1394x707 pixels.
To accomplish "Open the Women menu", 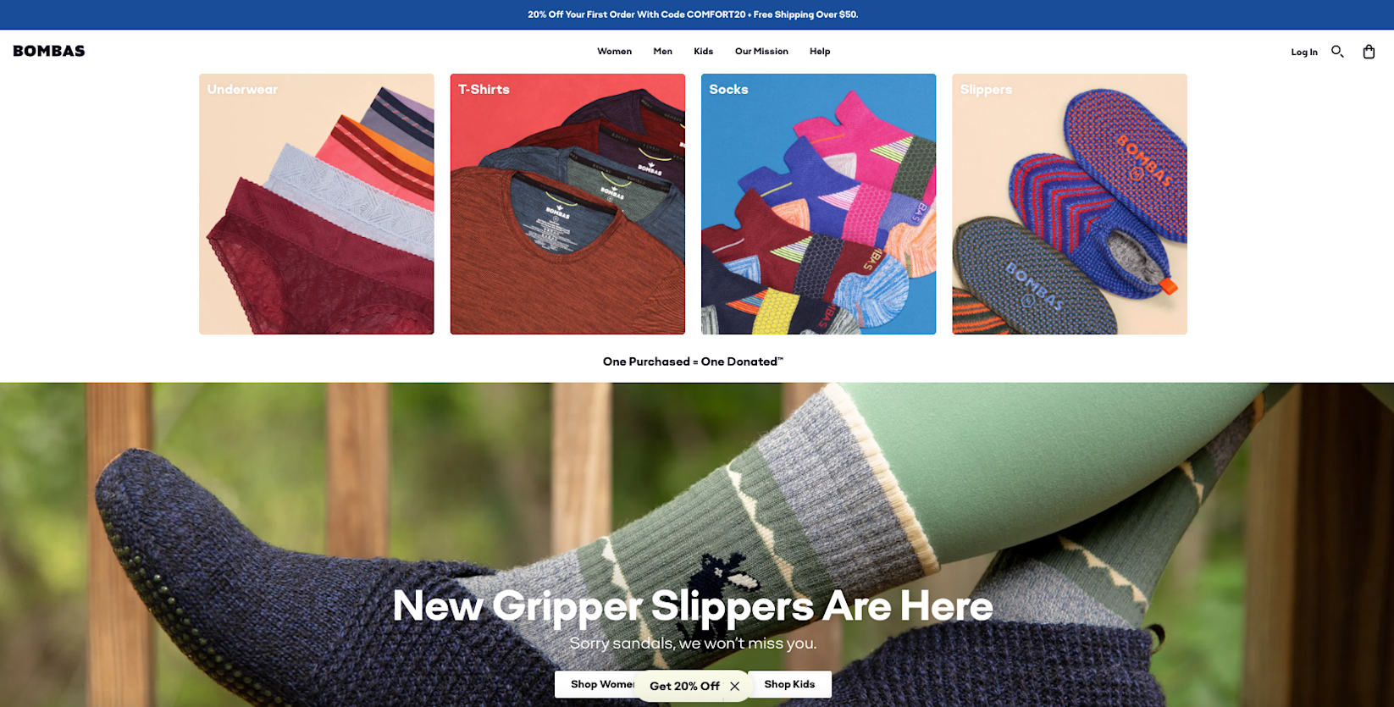I will point(614,52).
